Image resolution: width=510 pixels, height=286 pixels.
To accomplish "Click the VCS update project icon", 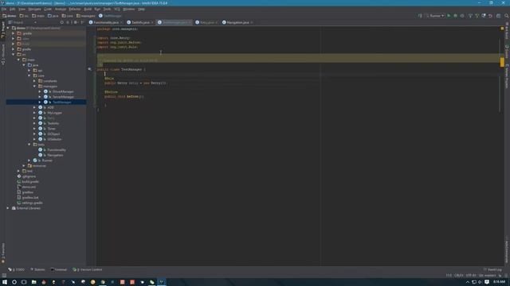I will point(470,16).
